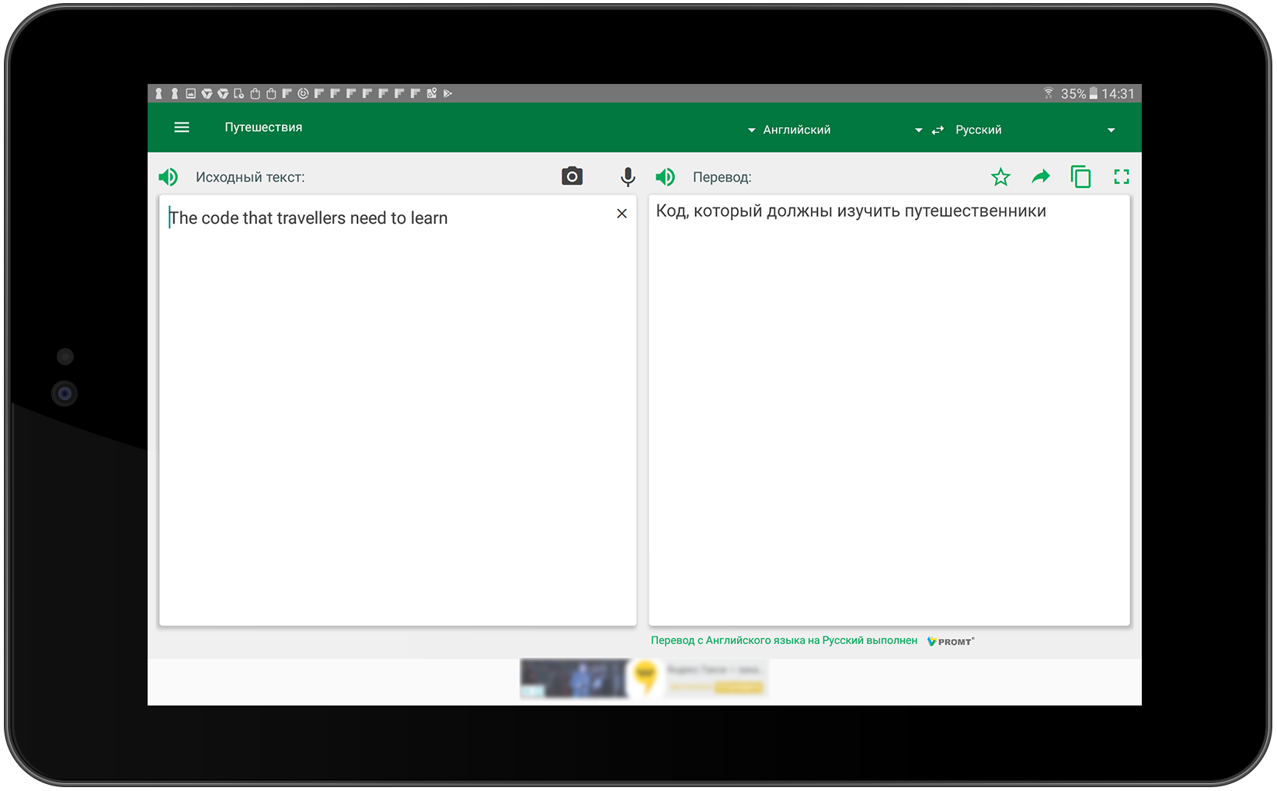Add translation to favorites with star
Screen dimensions: 1277x791
tap(1000, 177)
